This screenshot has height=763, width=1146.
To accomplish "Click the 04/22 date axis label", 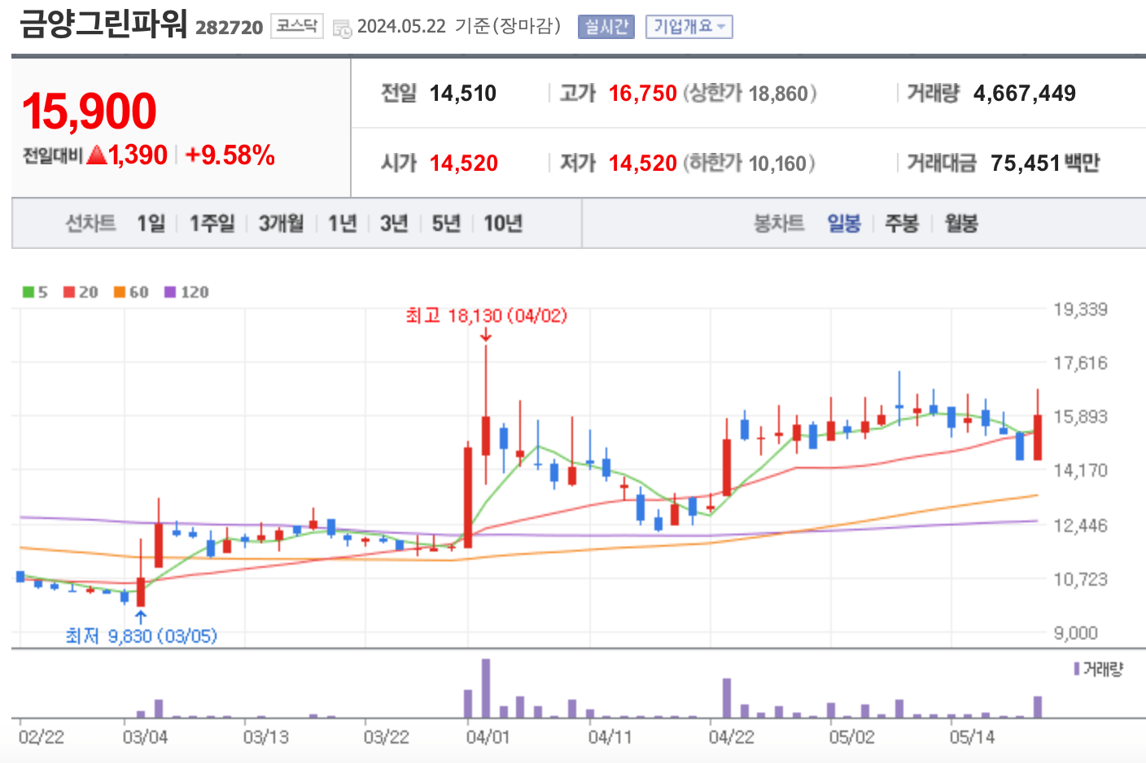I will (731, 737).
